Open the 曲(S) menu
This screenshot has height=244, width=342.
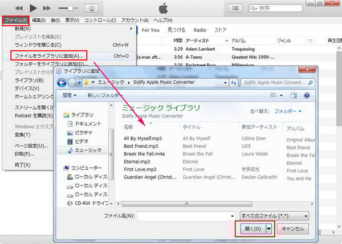coord(55,21)
